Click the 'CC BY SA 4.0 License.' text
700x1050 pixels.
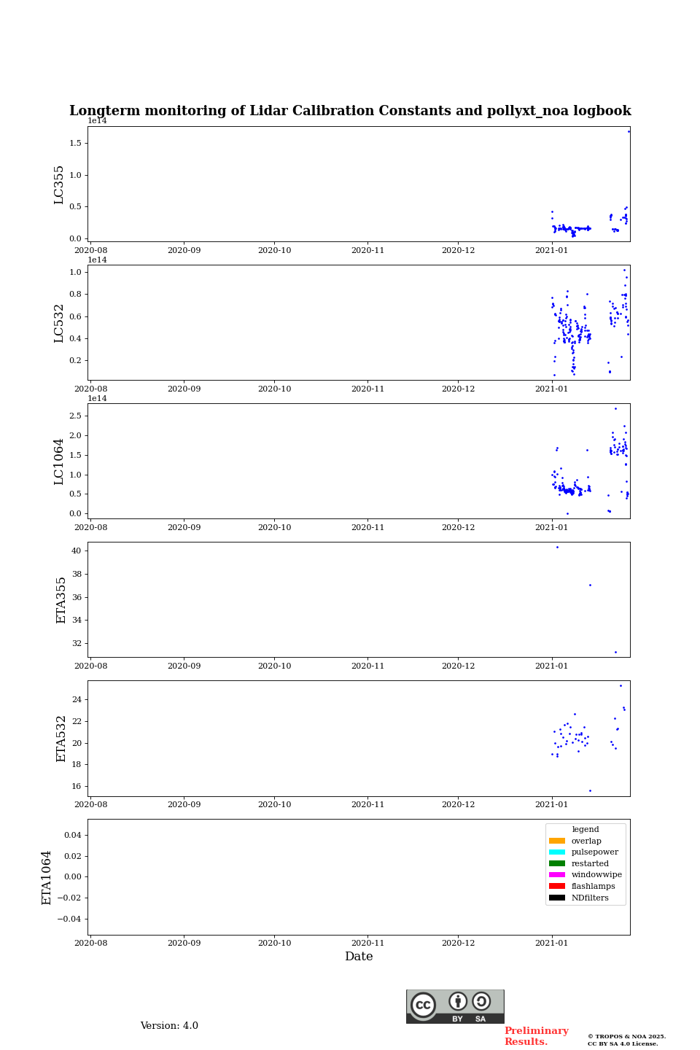point(623,1043)
